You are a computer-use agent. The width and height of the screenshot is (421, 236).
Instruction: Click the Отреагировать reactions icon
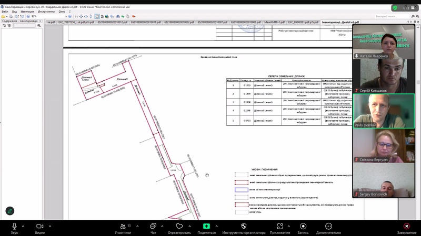pos(179,226)
